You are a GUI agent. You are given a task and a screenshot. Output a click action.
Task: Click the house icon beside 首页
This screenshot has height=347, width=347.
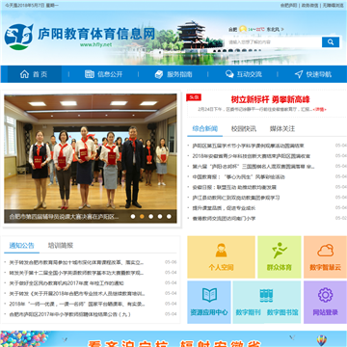tap(24, 74)
